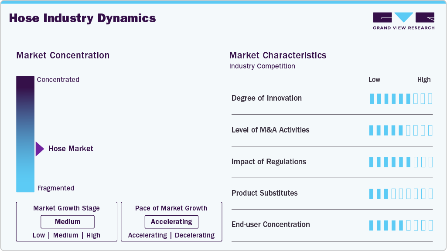Click the Degree of Innovation rating bars
447x251 pixels.
pyautogui.click(x=401, y=98)
